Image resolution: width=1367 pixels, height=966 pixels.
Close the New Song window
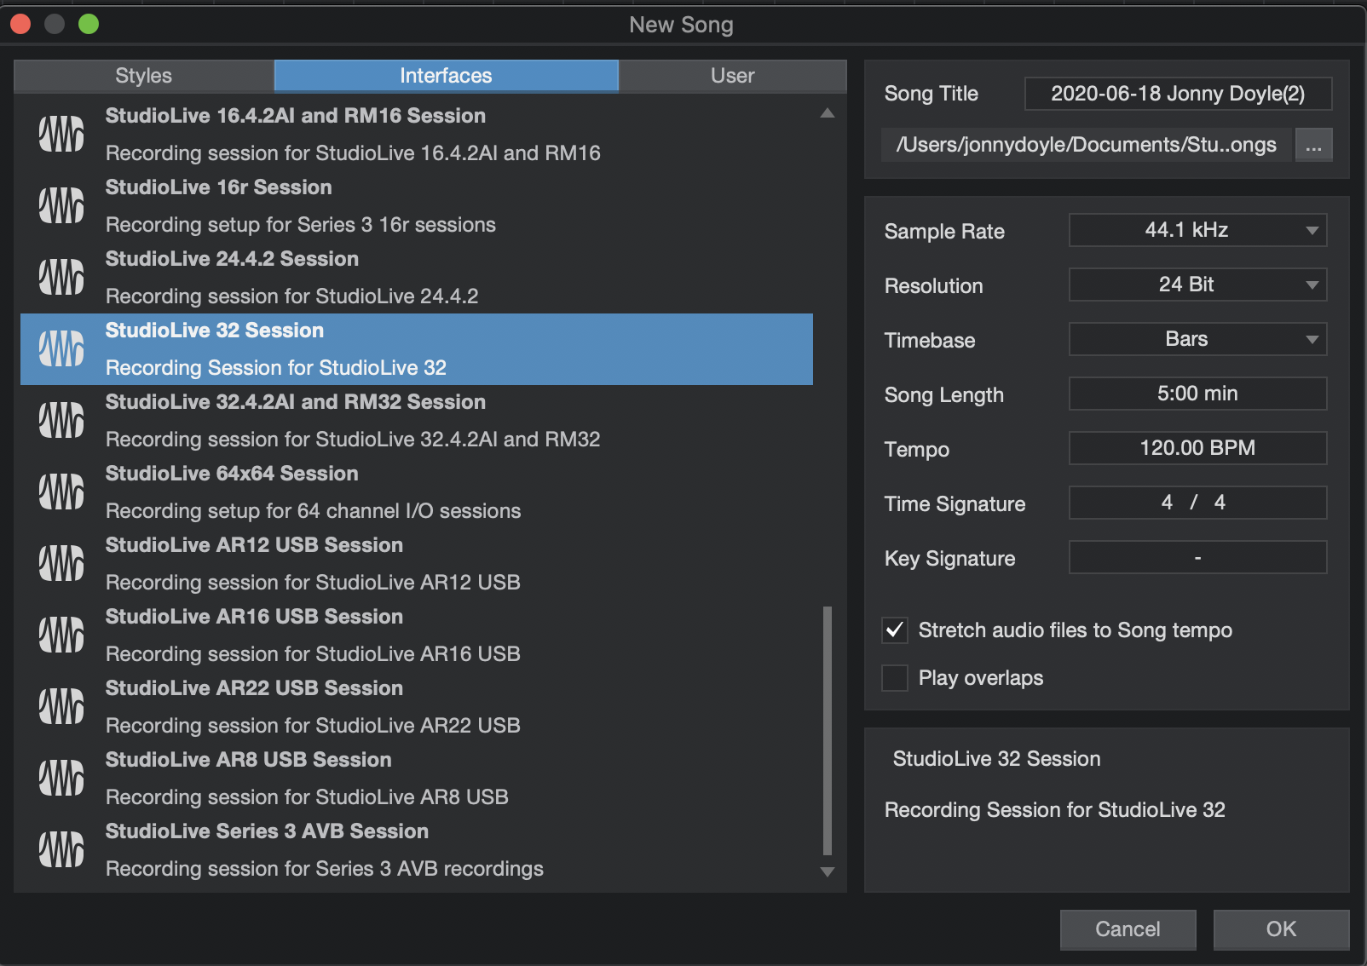[21, 24]
